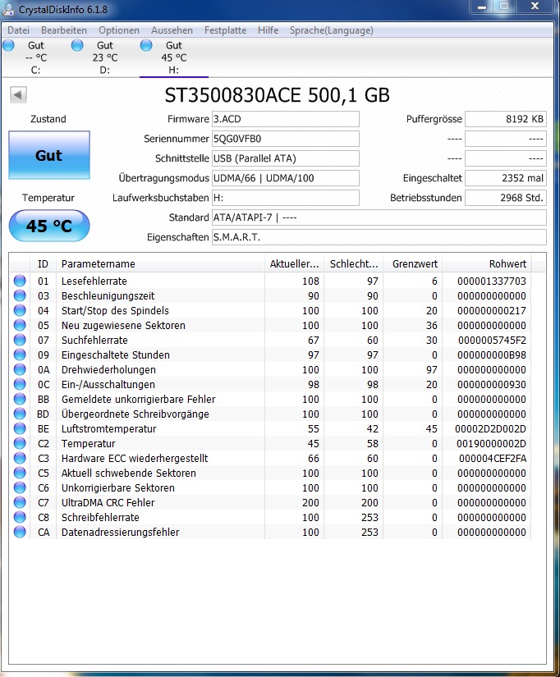
Task: Click the Laufwerksbuchstaben field H:
Action: [286, 198]
